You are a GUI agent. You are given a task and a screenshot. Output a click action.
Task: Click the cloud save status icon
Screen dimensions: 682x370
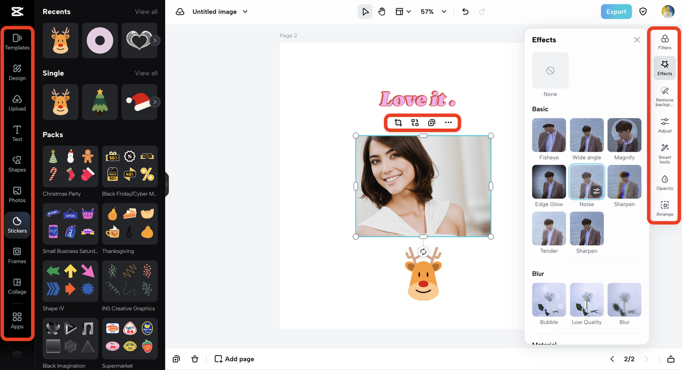point(180,12)
